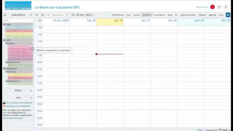This screenshot has width=233, height=131.
Task: Switch to Liste view
Action: (x=221, y=15)
